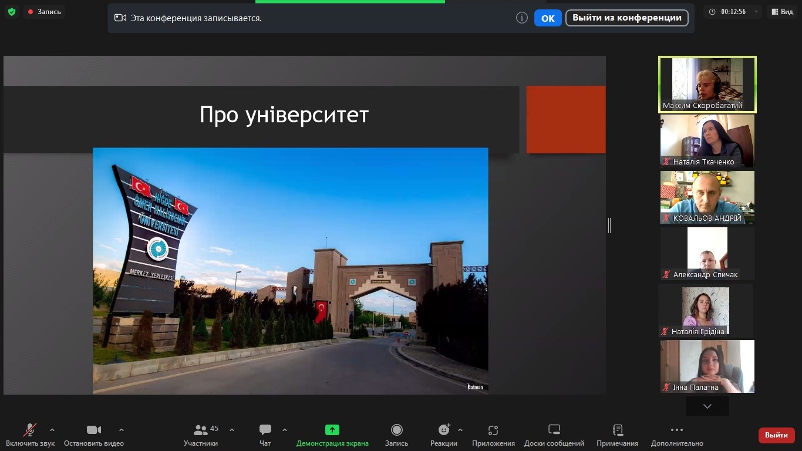Image resolution: width=802 pixels, height=451 pixels.
Task: Open the Дополнительно more menu
Action: (676, 430)
